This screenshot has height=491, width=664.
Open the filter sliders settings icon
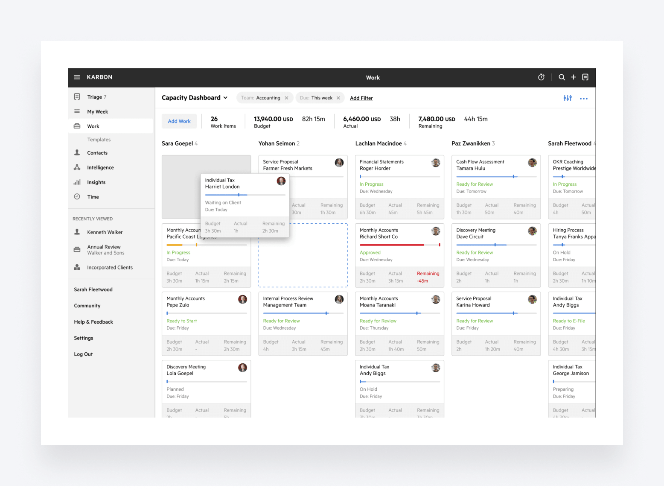pyautogui.click(x=567, y=98)
